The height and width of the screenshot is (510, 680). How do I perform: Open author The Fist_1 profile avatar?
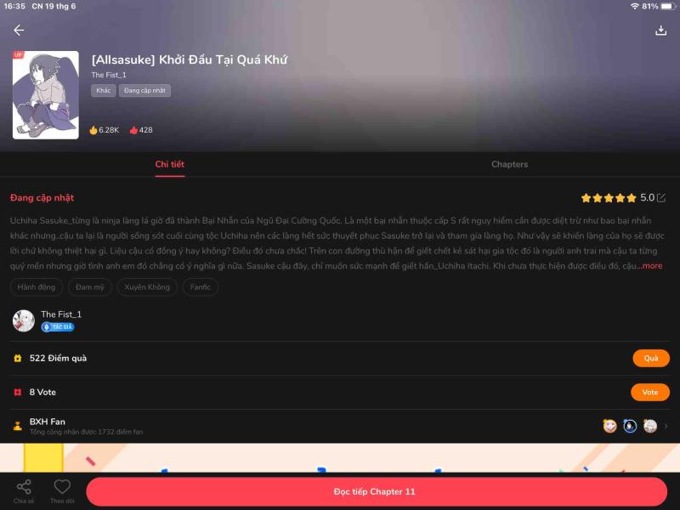pyautogui.click(x=24, y=321)
